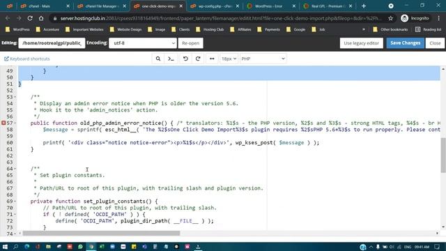This screenshot has width=446, height=251.
Task: Open the notification center icon
Action: 437,247
